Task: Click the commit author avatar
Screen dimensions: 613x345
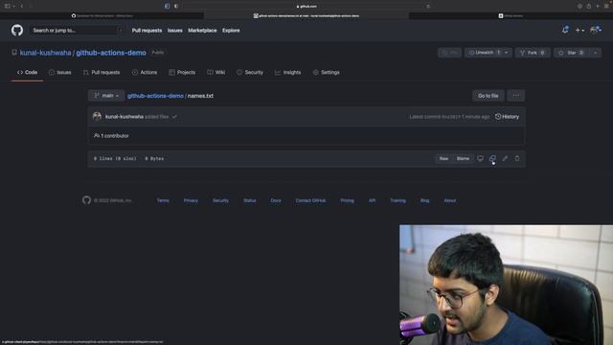Action: coord(97,116)
